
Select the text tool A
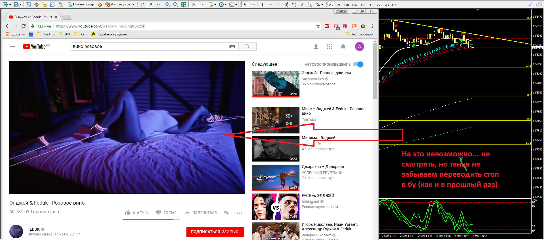click(302, 5)
